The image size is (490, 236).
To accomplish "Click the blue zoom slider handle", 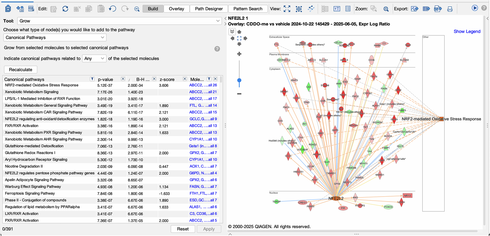I will 239,80.
